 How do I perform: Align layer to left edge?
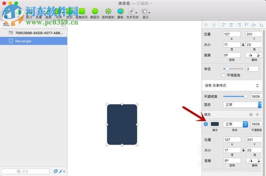click(x=223, y=25)
